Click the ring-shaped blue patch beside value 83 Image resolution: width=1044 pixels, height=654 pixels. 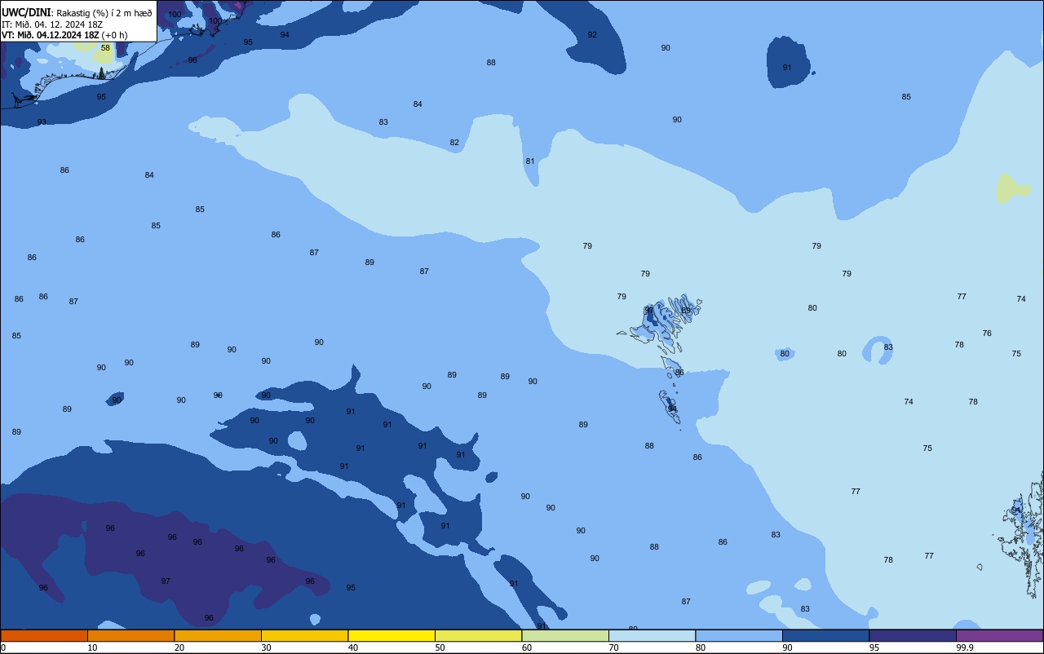pos(878,350)
